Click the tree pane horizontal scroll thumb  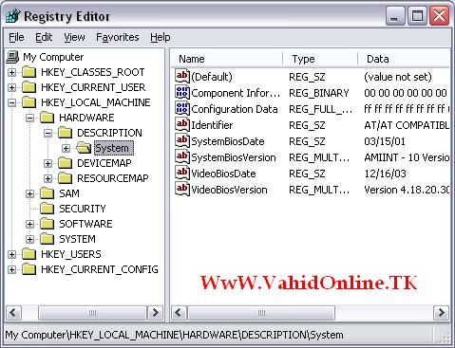[x=93, y=313]
